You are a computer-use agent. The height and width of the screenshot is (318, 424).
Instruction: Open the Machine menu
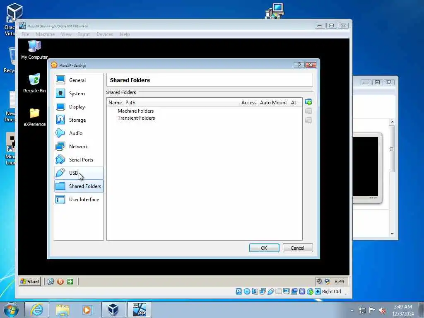45,34
